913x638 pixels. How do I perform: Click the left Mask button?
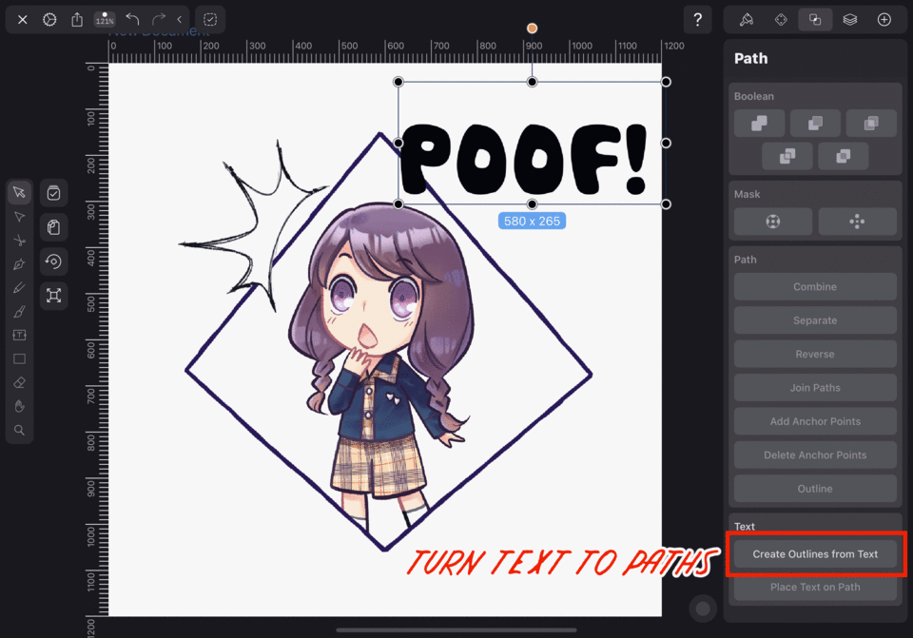(772, 222)
